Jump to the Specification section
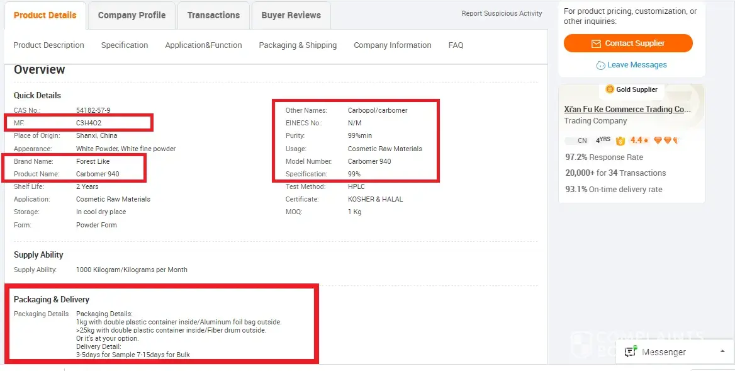Viewport: 735px width, 371px height. (x=125, y=45)
